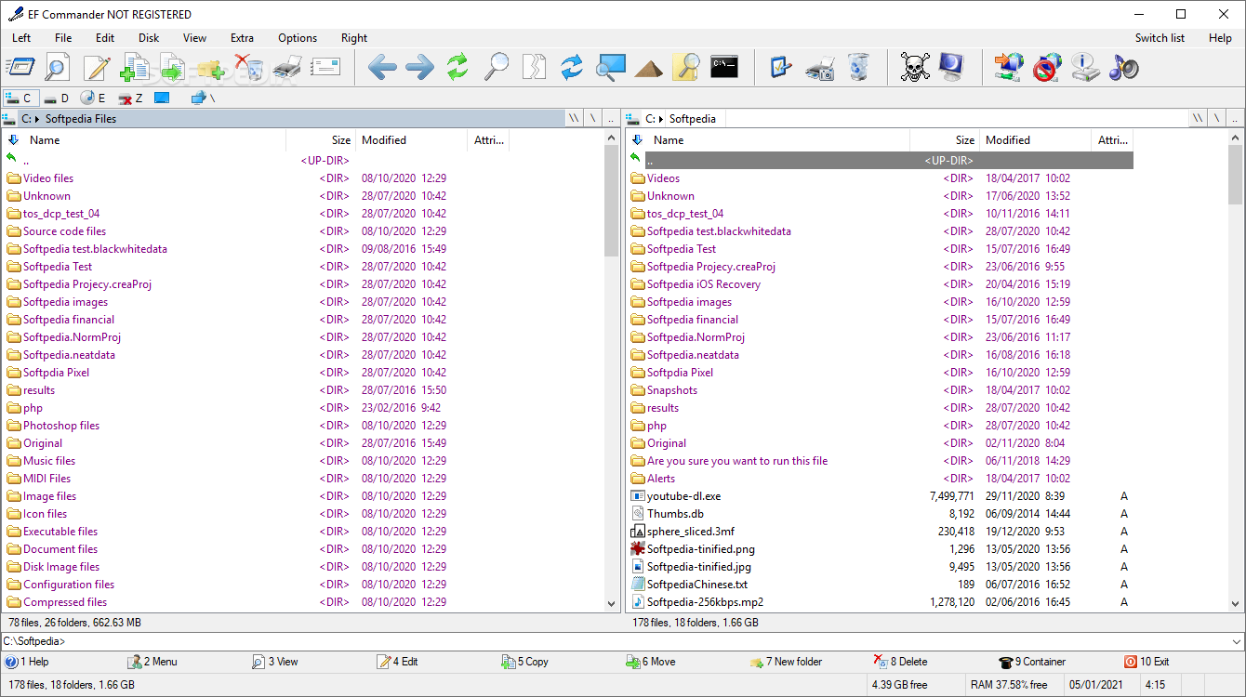Viewport: 1246px width, 697px height.
Task: Click the 7 New folder function button
Action: coord(786,662)
